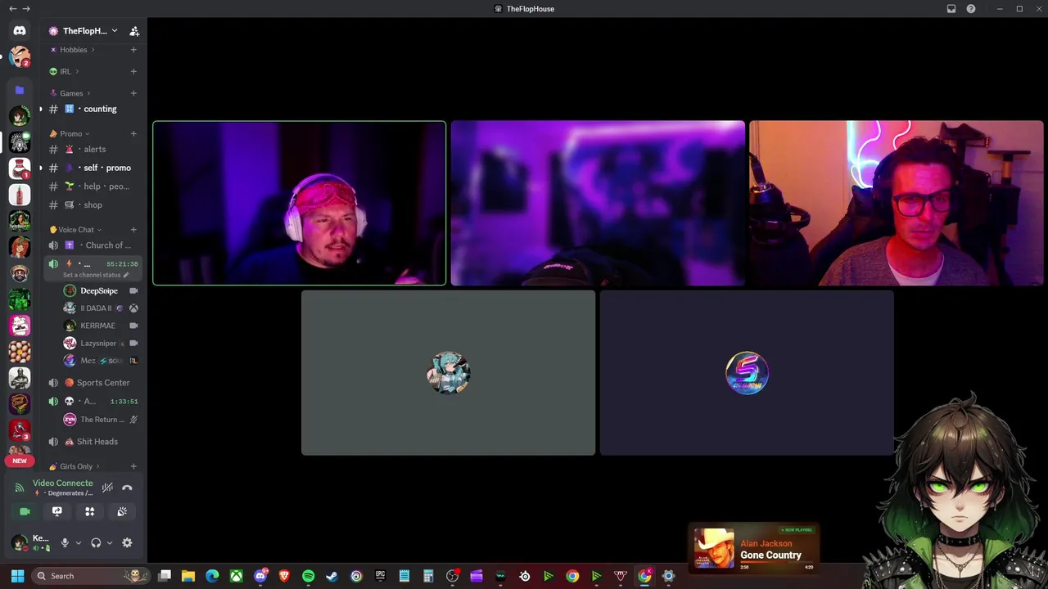Image resolution: width=1048 pixels, height=589 pixels.
Task: Open Discord home direct messages icon
Action: [x=20, y=31]
